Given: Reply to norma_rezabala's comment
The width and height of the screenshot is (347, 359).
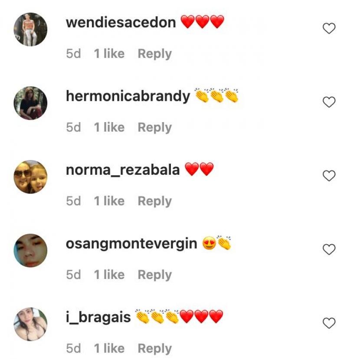Looking at the screenshot, I should pyautogui.click(x=155, y=202).
